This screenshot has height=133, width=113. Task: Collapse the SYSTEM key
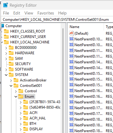(x=6, y=75)
